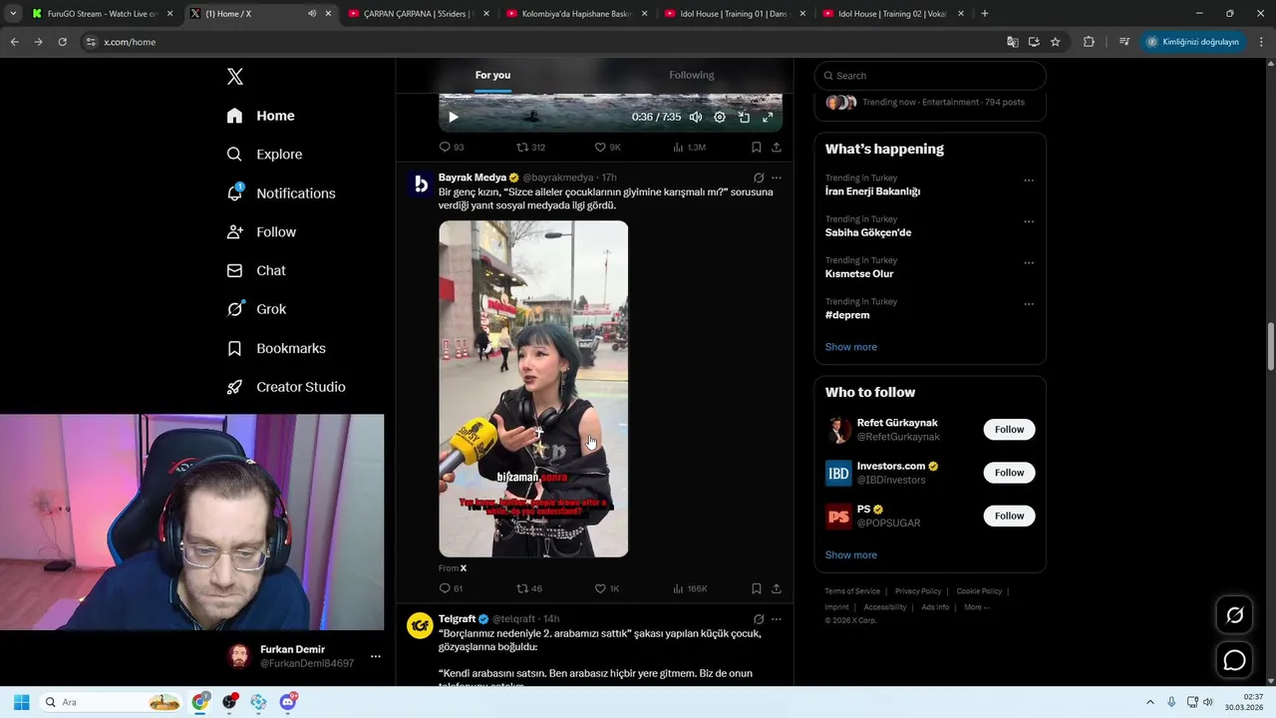Open Explore from the sidebar
Screen dimensions: 1276x718
pos(264,155)
